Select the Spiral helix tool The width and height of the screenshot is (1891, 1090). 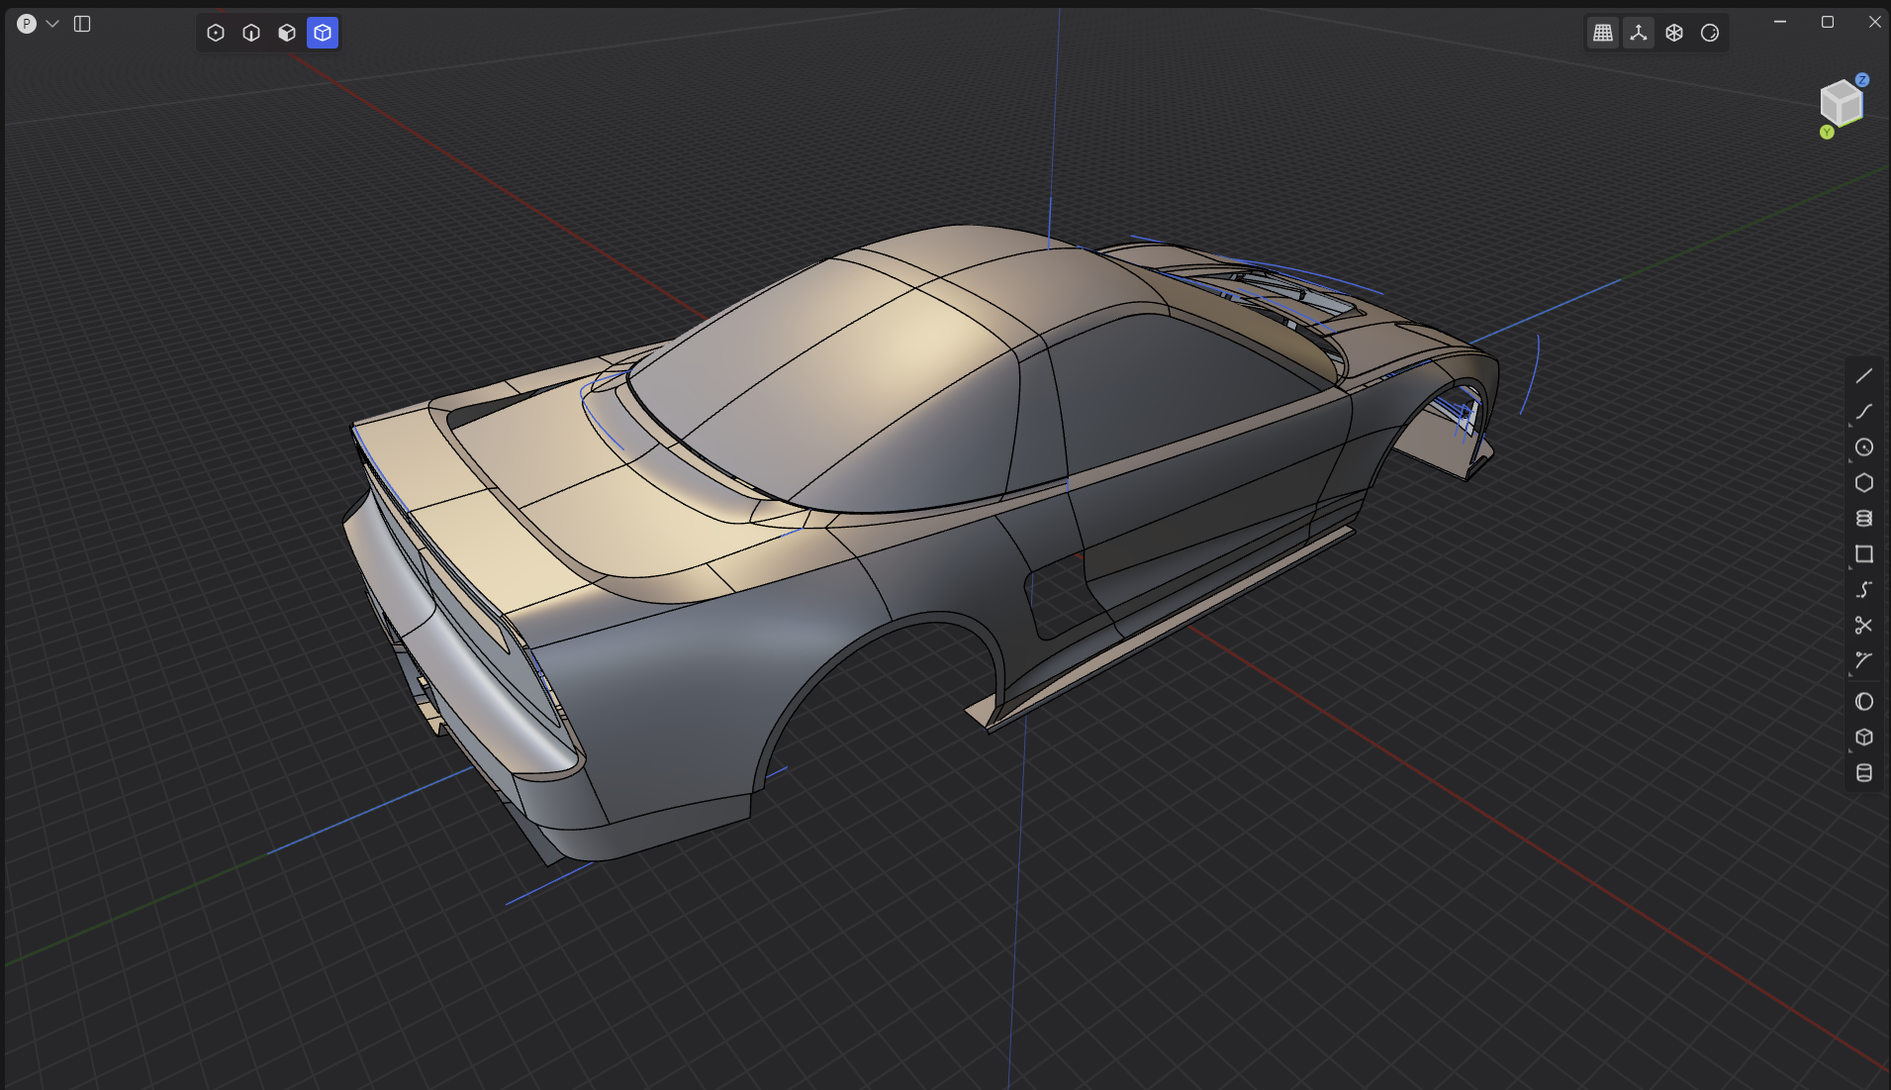(1864, 519)
